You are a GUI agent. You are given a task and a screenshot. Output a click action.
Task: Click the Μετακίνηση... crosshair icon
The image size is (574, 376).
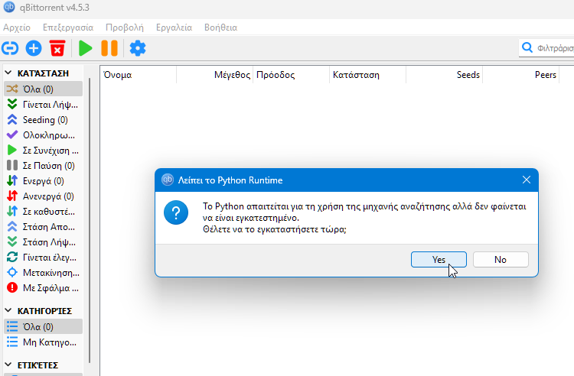pos(12,273)
